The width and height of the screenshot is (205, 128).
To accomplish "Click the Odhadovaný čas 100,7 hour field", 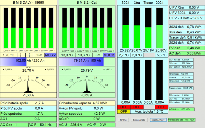I will [x=182, y=120].
